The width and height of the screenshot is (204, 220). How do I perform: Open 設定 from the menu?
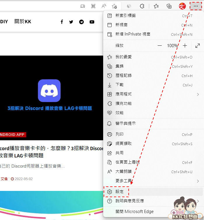click(153, 192)
